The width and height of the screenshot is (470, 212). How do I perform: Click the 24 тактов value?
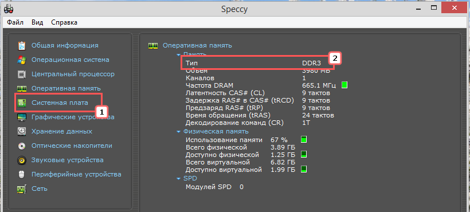tap(318, 115)
